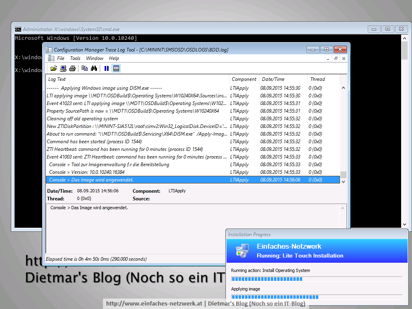Click the Open on Server toolbar icon
Screen dimensions: 412x309
coord(63,68)
